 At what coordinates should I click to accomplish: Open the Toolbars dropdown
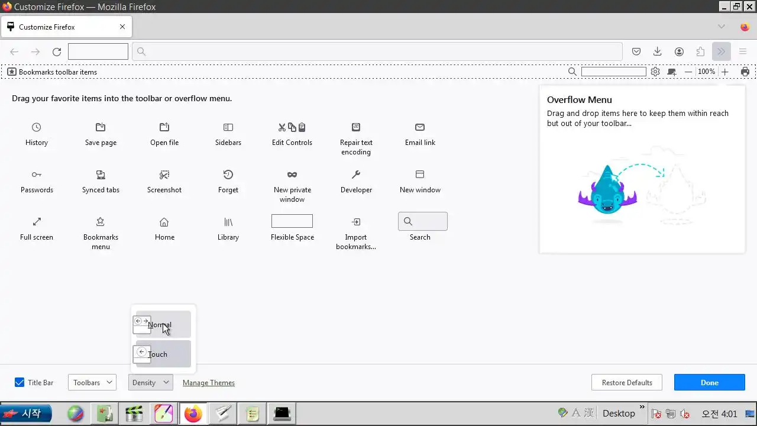92,382
